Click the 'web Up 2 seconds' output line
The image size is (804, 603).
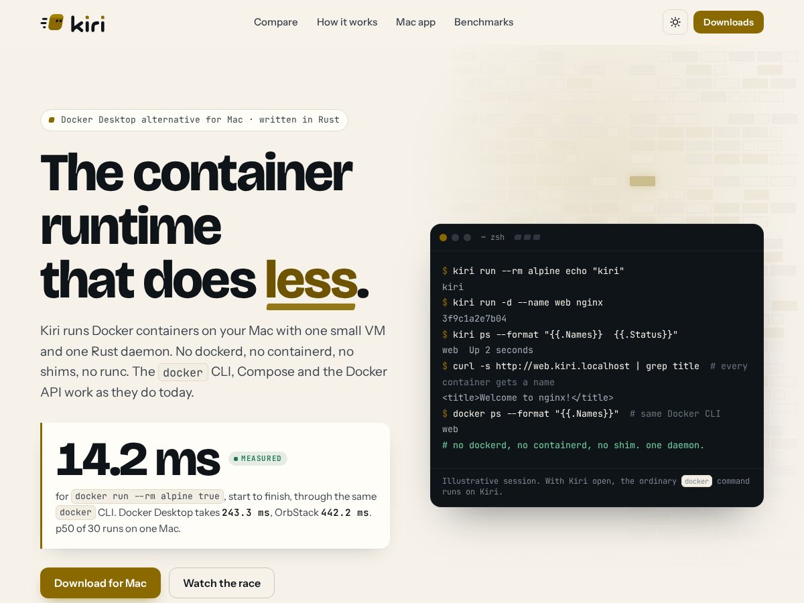(488, 350)
